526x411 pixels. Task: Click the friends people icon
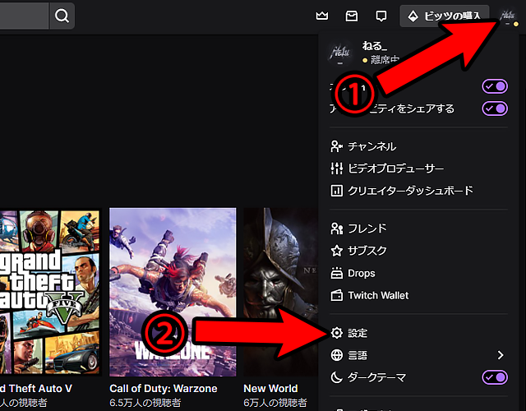[x=337, y=229]
